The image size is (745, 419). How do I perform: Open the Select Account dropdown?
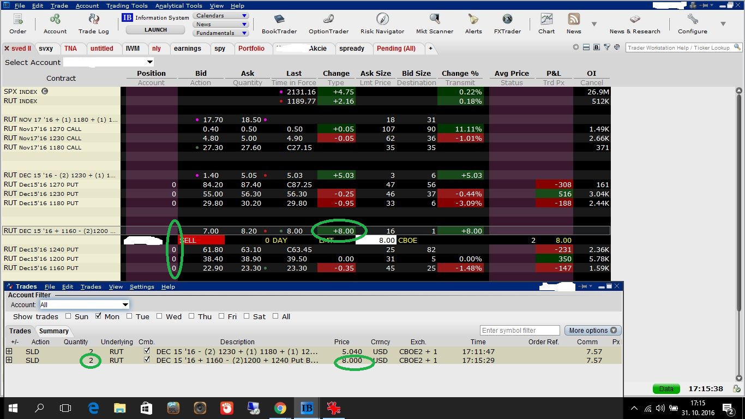point(109,62)
